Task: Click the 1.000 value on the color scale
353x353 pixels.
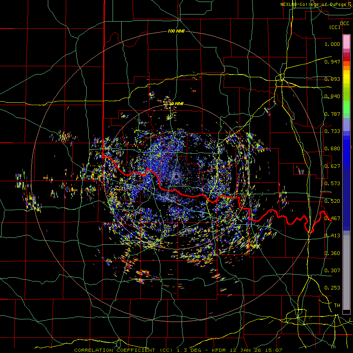Action: coord(332,44)
